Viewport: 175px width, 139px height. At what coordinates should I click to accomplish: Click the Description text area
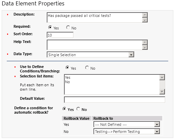tap(95, 18)
